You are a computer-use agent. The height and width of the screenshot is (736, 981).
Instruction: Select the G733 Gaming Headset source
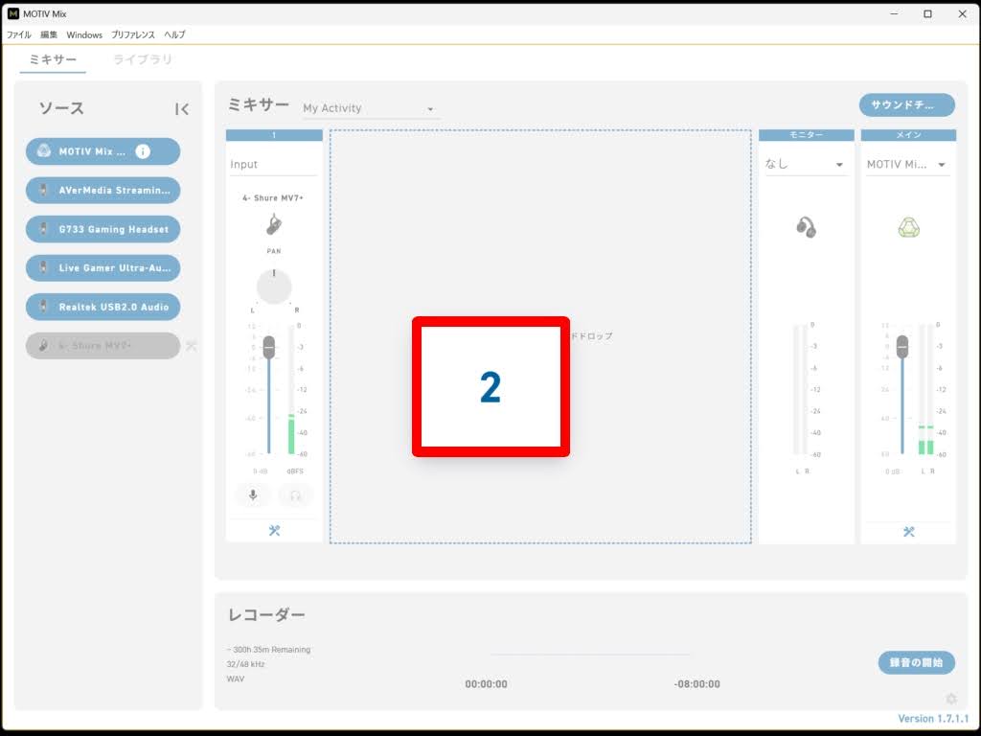point(103,229)
